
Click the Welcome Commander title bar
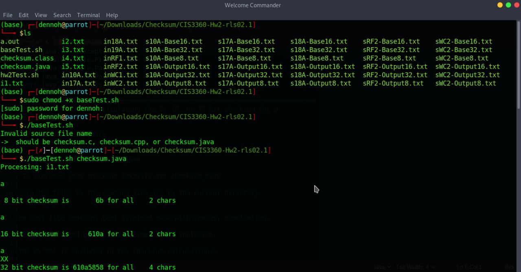[252, 5]
